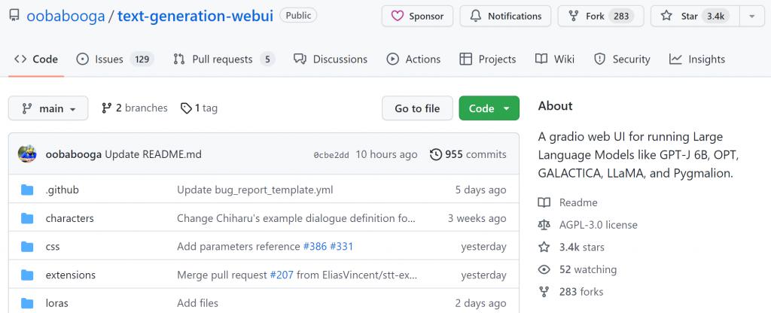The height and width of the screenshot is (313, 771).
Task: Click the folder icon for .github
Action: (27, 190)
